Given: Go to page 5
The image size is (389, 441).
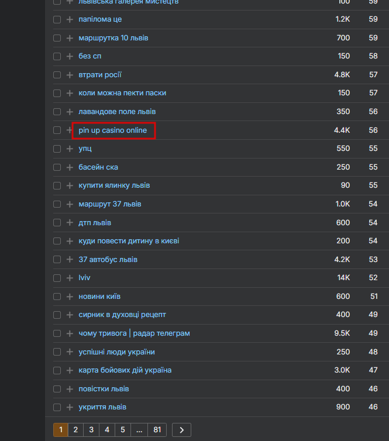Looking at the screenshot, I should click(x=123, y=430).
